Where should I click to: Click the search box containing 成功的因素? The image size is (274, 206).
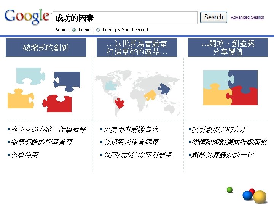point(125,18)
